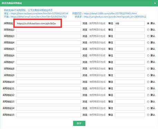The image size is (158, 129).
Task: Open the 淘宝 example item link
Action: click(39, 14)
